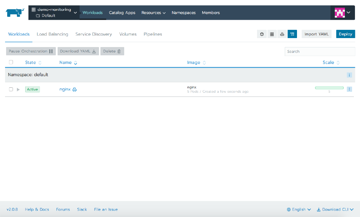The width and height of the screenshot is (360, 217).
Task: Toggle Pause Orchestration
Action: pos(31,51)
